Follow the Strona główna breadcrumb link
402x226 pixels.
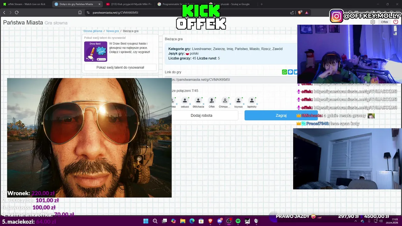pos(93,31)
